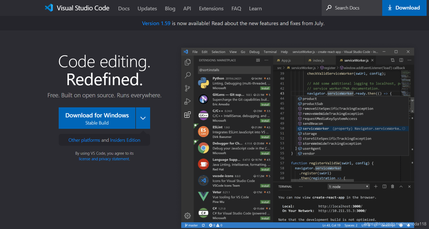The width and height of the screenshot is (429, 229).
Task: Click the terminal panel's upward chevron to maximize it
Action: (401, 187)
